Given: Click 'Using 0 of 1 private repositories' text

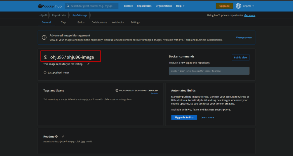Looking at the screenshot, I should [x=225, y=15].
